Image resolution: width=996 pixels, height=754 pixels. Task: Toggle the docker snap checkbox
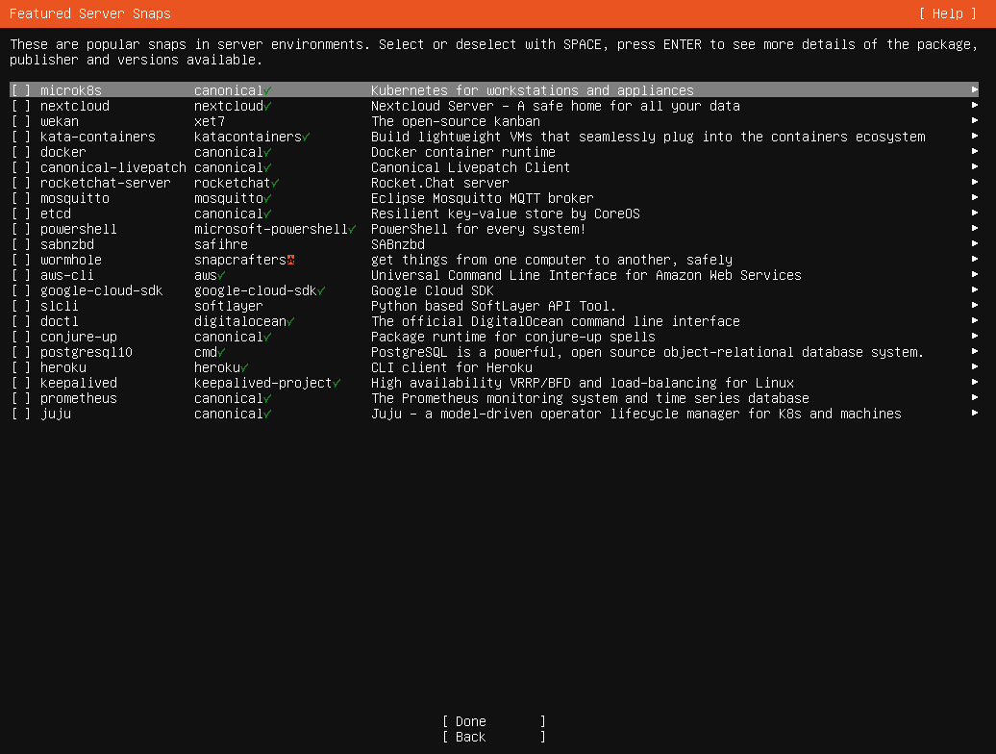click(x=21, y=152)
